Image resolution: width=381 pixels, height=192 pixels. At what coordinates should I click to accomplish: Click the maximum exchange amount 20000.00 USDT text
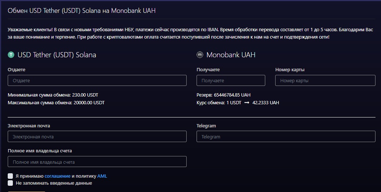[x=89, y=103]
